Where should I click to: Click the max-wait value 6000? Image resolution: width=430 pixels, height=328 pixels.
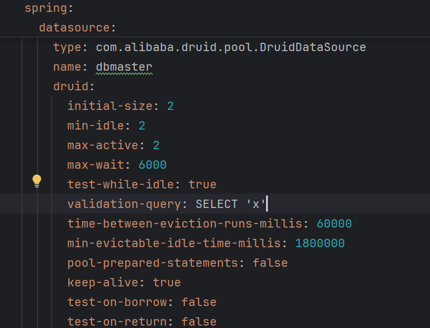[153, 165]
